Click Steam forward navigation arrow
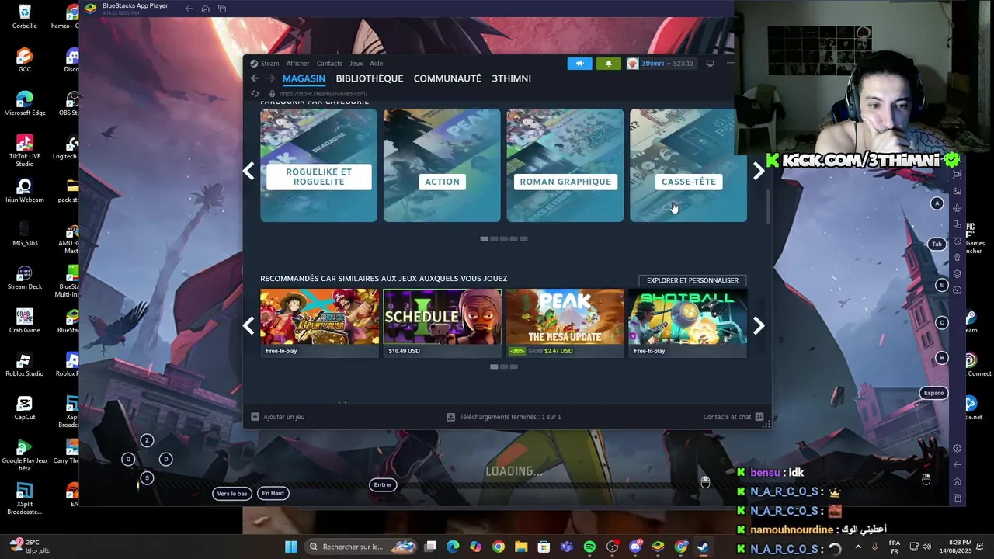The height and width of the screenshot is (559, 994). click(x=271, y=78)
